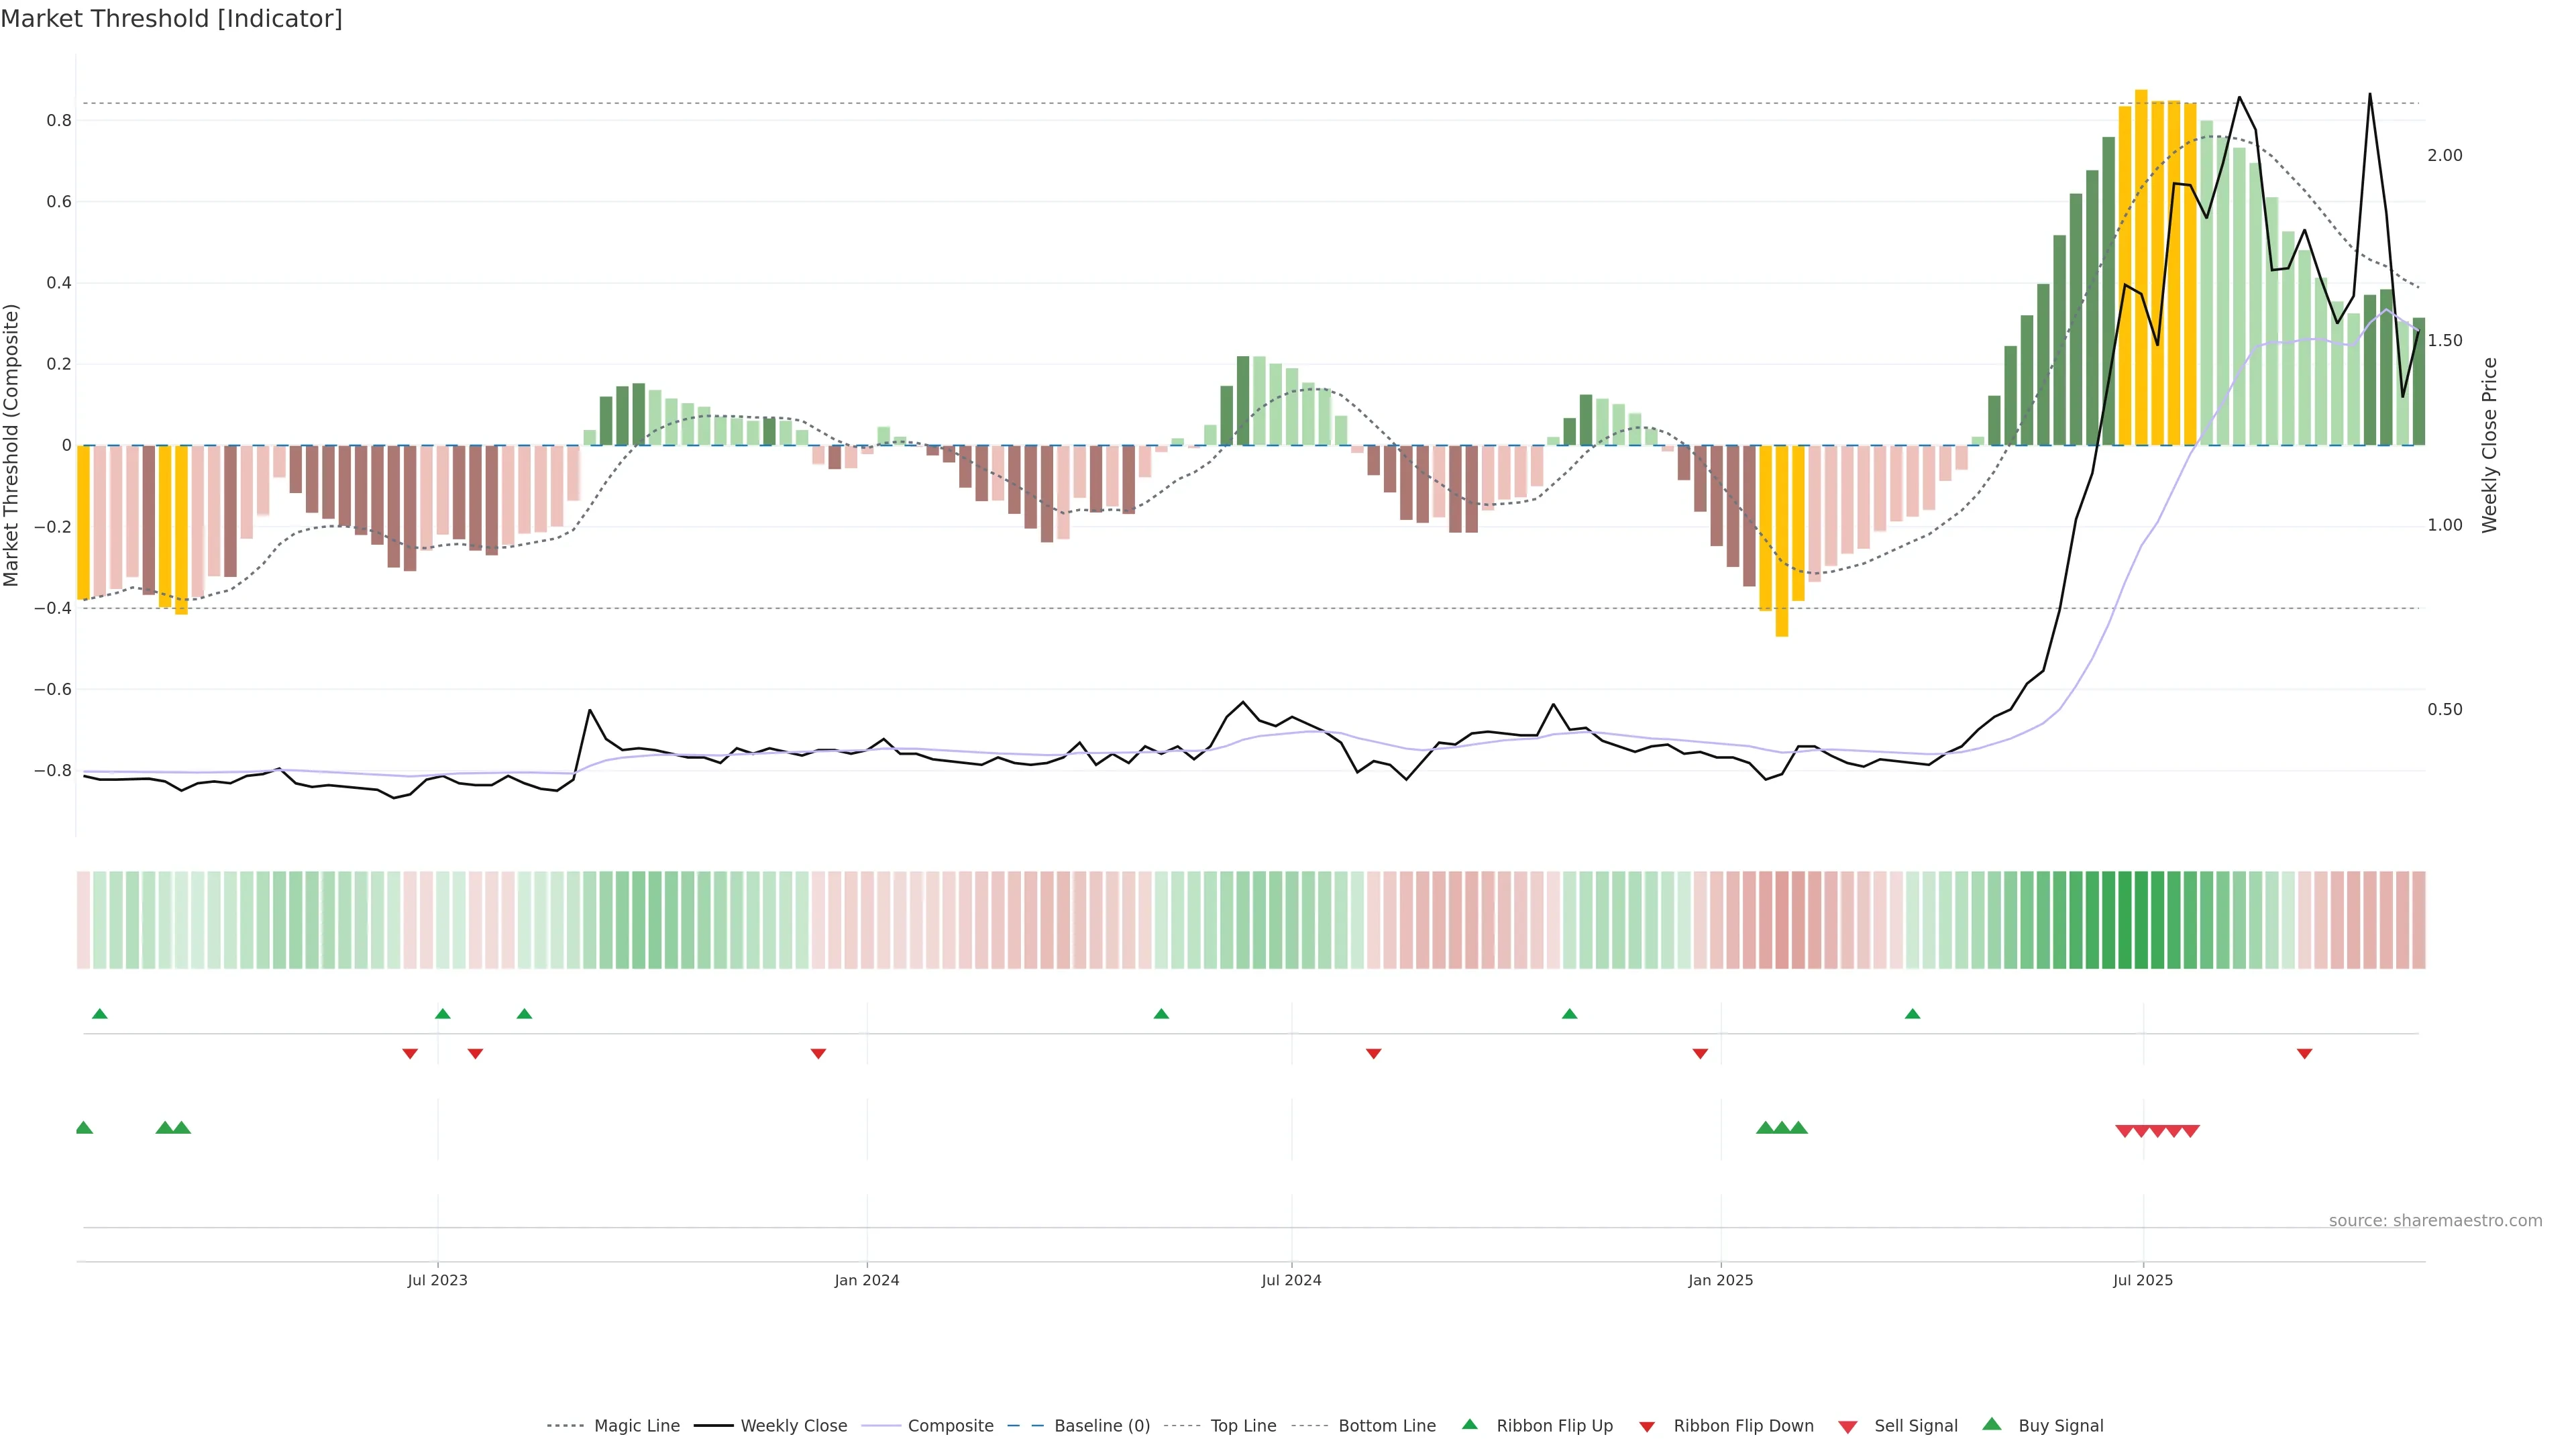2576x1449 pixels.
Task: Click the leftmost buy signal triangle
Action: coord(84,1128)
